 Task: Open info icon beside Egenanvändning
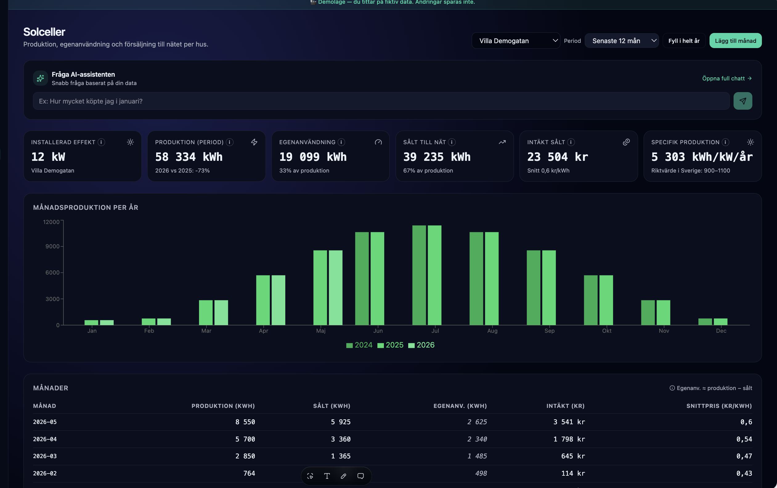click(x=341, y=142)
